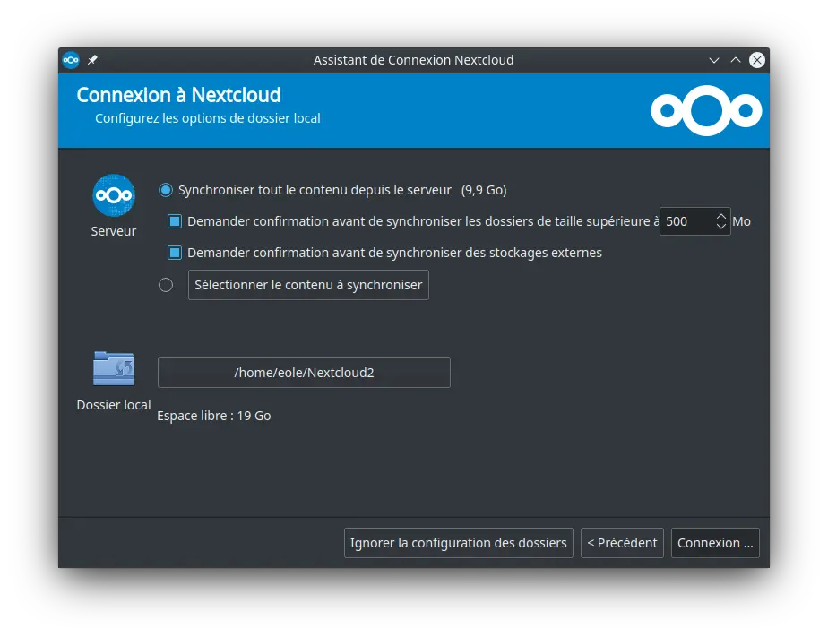Click the 'Connexion à Nextcloud' heading
This screenshot has width=828, height=637.
coord(178,95)
